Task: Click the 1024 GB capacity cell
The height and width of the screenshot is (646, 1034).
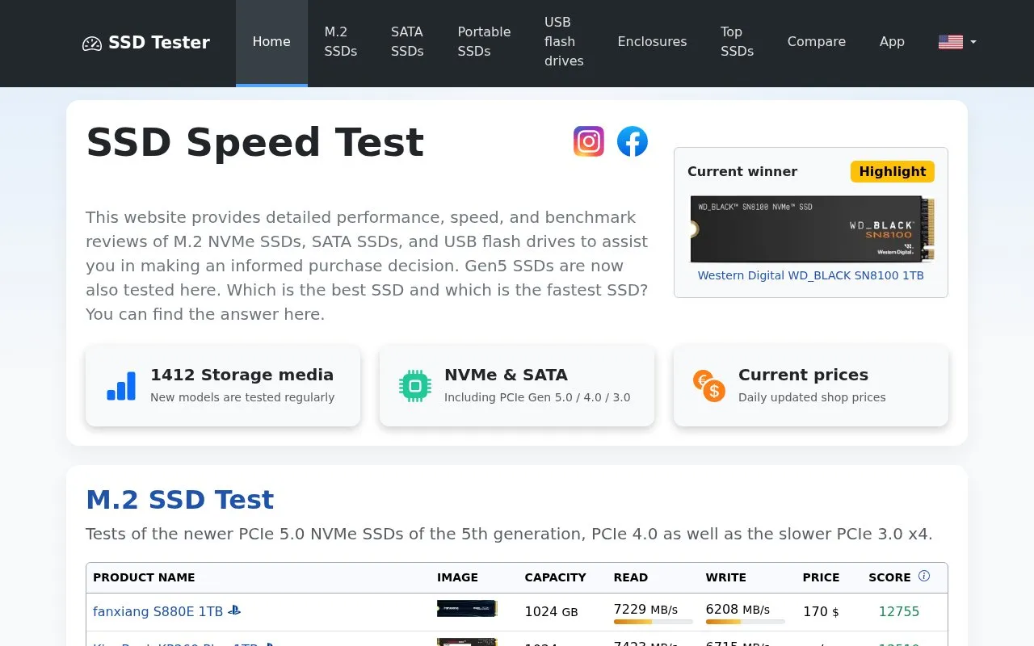Action: coord(551,612)
